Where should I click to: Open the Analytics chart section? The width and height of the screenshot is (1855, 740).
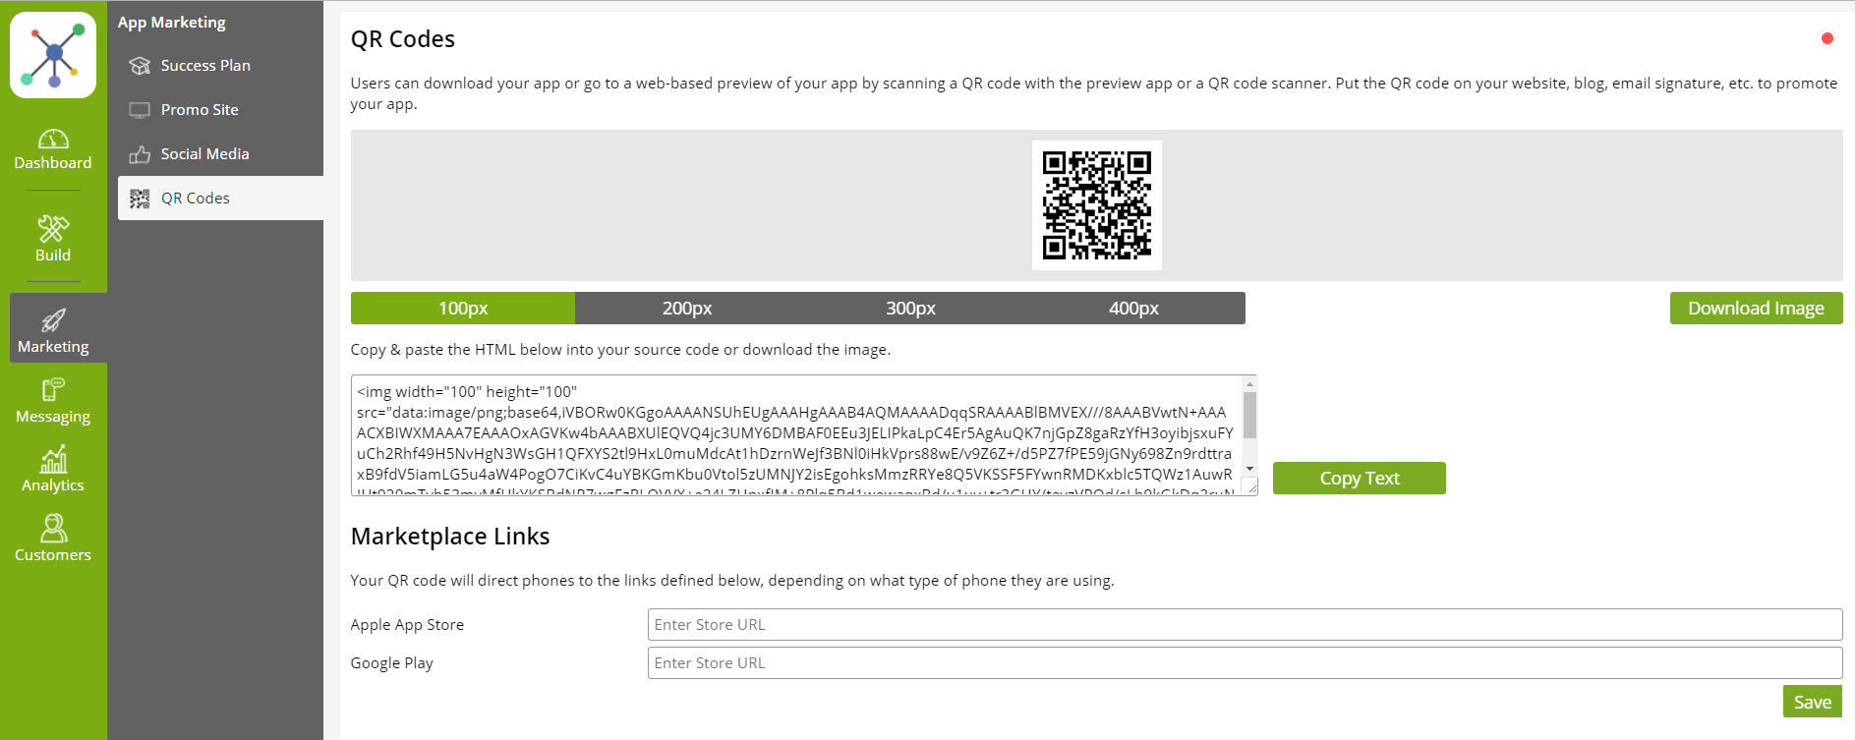[x=53, y=469]
